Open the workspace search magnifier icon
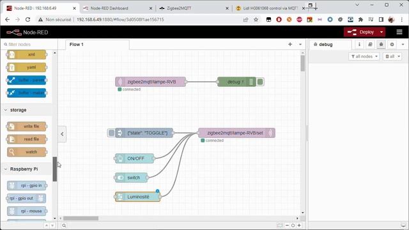This screenshot has width=409, height=230. tap(64, 226)
